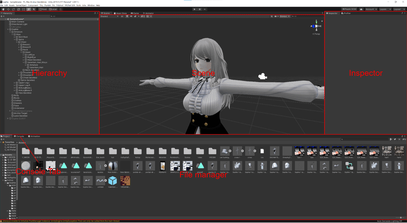Switch to the Animator tab
This screenshot has height=223, width=407.
coord(149,13)
